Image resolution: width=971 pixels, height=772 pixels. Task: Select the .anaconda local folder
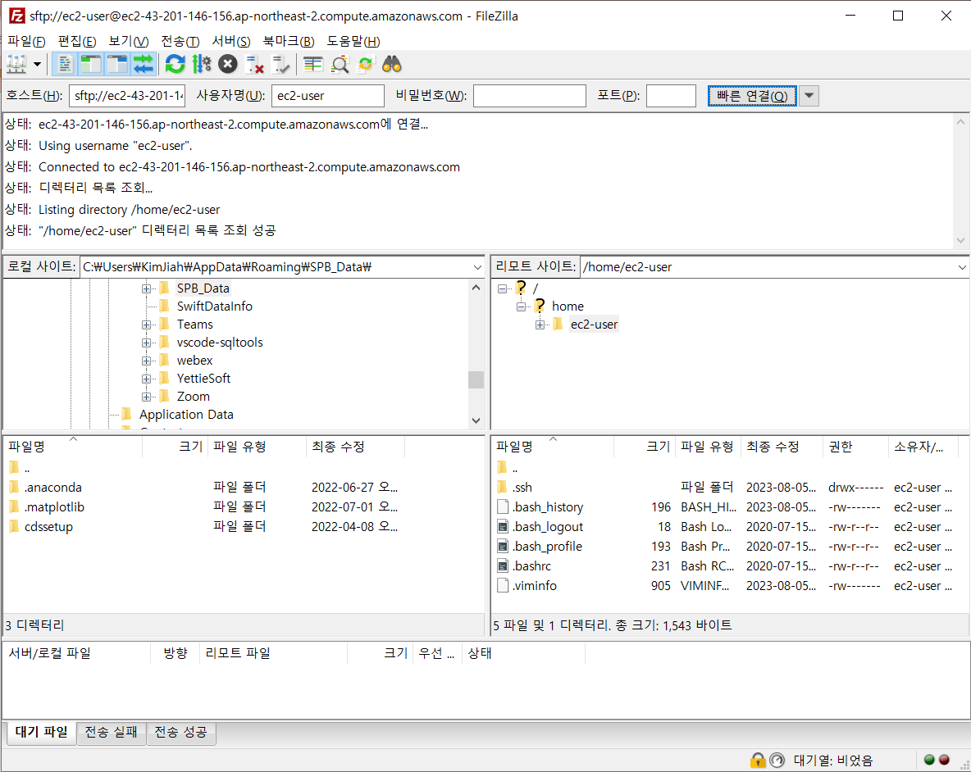click(53, 488)
